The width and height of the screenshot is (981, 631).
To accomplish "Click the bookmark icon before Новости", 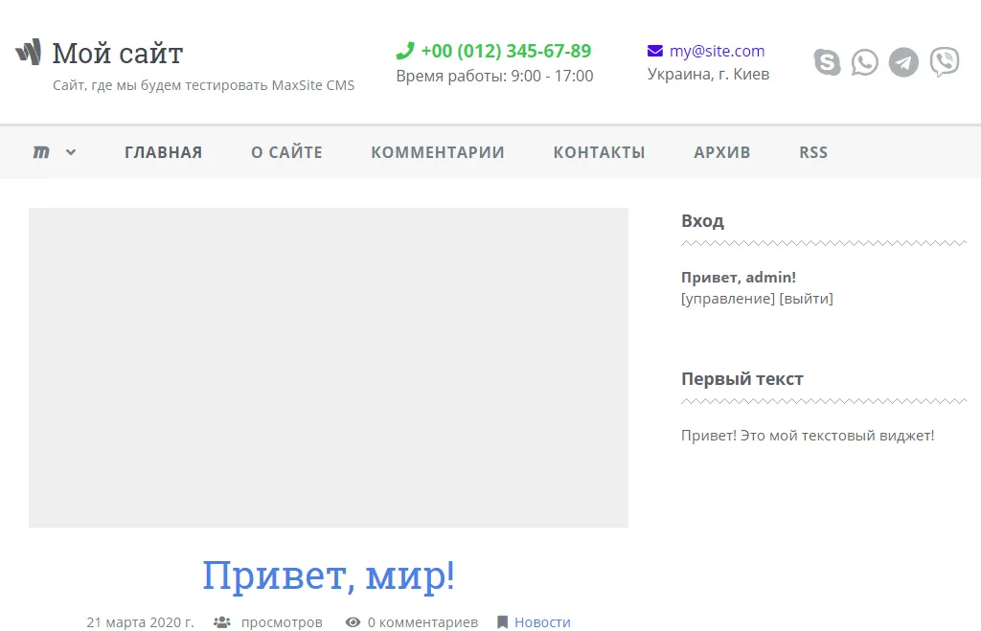I will click(x=503, y=621).
